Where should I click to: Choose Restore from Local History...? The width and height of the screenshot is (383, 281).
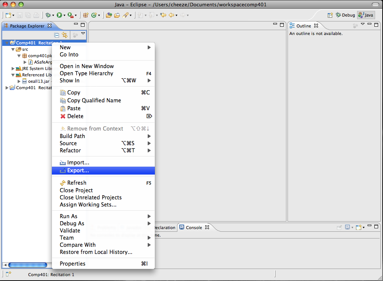103,252
